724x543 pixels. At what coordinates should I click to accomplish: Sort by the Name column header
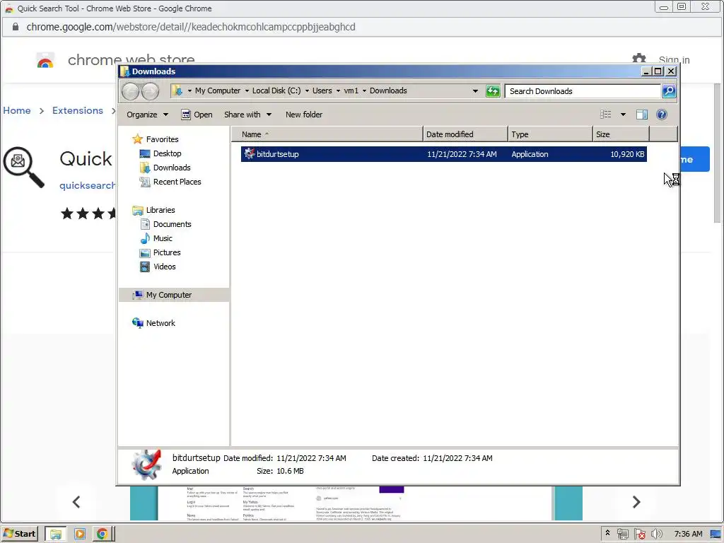[327, 134]
